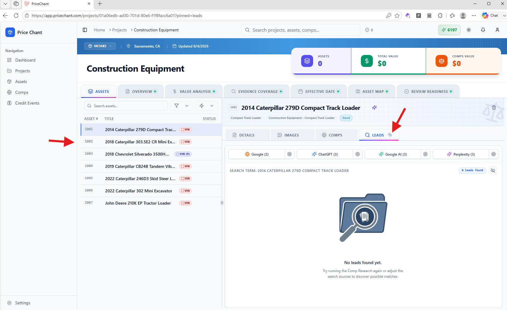Screen dimensions: 507x310
Task: Click Price Chant logo
Action: click(x=10, y=32)
